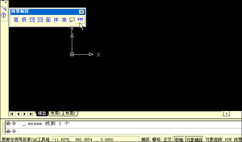This screenshot has width=242, height=142.
Task: Select the 弧 arc annotation tool
Action: point(16,20)
